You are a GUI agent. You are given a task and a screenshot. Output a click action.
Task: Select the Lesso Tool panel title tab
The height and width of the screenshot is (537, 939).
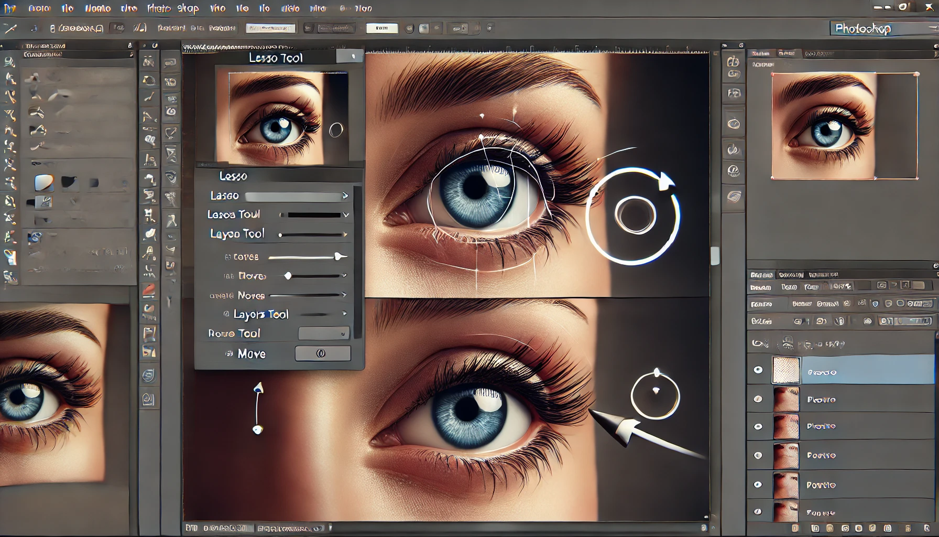[276, 58]
